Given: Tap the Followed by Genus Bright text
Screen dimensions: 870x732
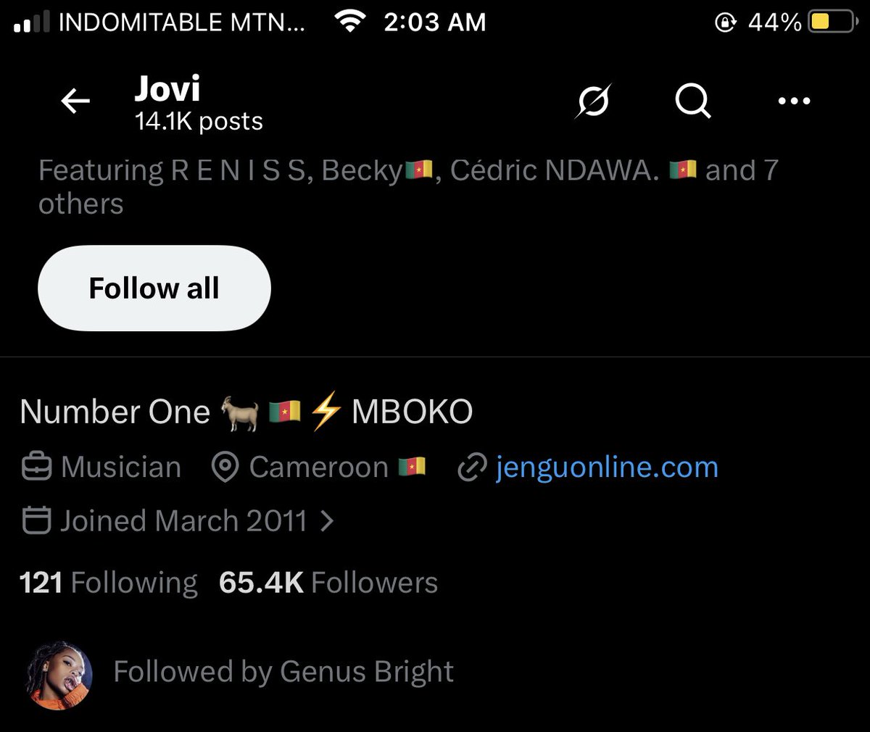Looking at the screenshot, I should (x=283, y=672).
